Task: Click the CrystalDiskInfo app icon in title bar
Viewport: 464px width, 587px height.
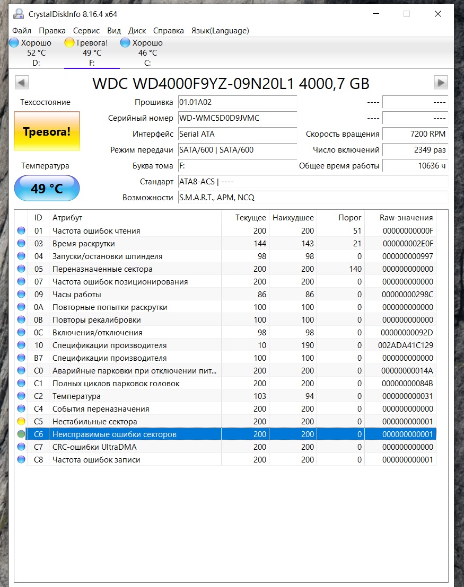Action: click(18, 14)
